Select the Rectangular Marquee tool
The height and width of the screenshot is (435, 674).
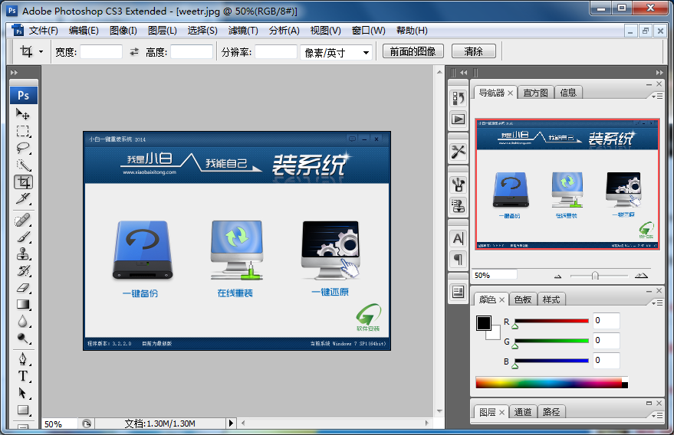point(23,131)
